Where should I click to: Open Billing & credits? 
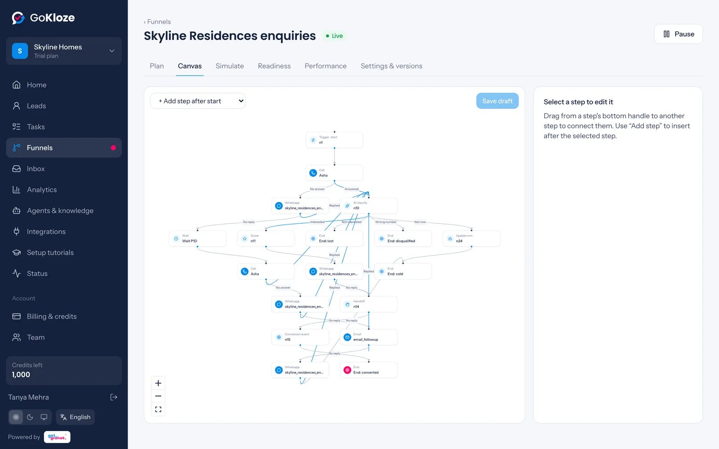[64, 316]
